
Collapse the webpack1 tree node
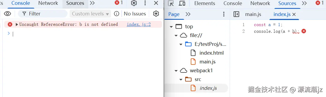(176, 71)
